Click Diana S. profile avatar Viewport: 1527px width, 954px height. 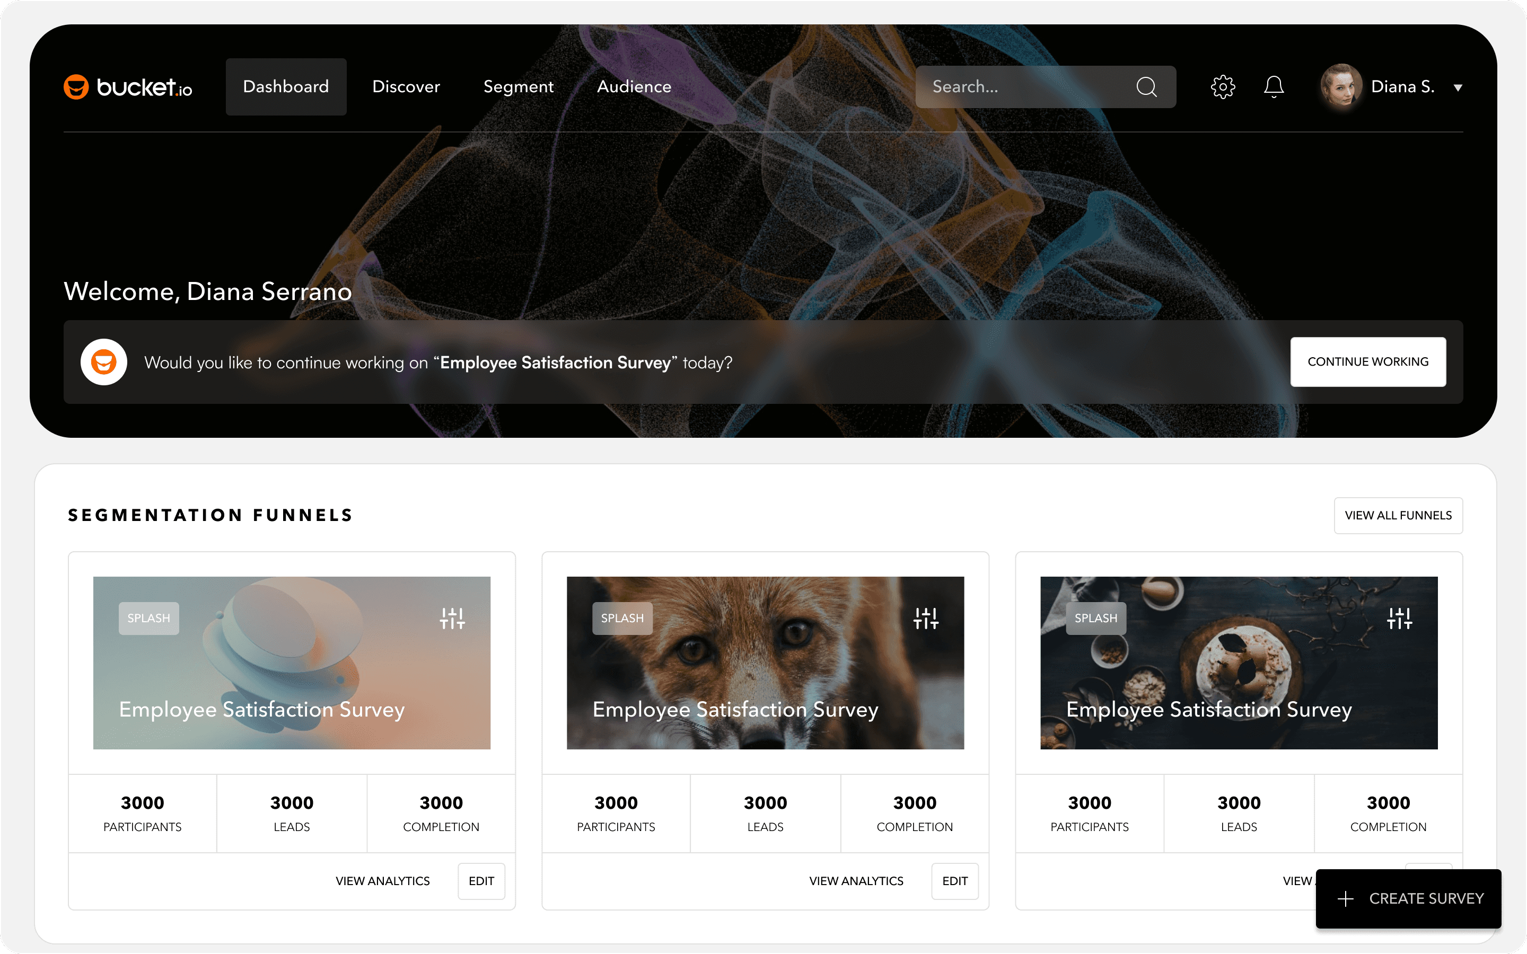[1341, 86]
